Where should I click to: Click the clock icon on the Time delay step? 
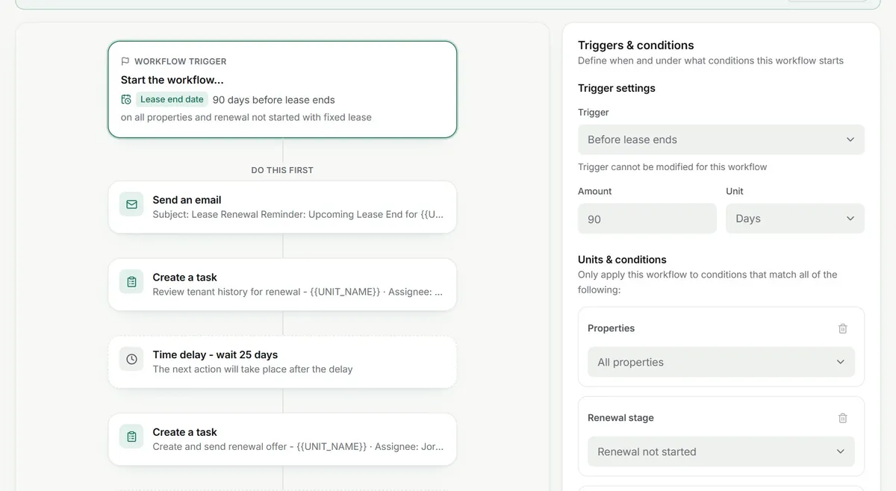[x=131, y=360]
